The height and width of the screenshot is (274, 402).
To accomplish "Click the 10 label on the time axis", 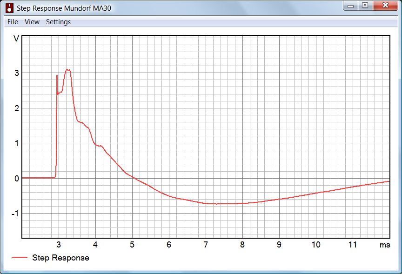I will [x=316, y=245].
